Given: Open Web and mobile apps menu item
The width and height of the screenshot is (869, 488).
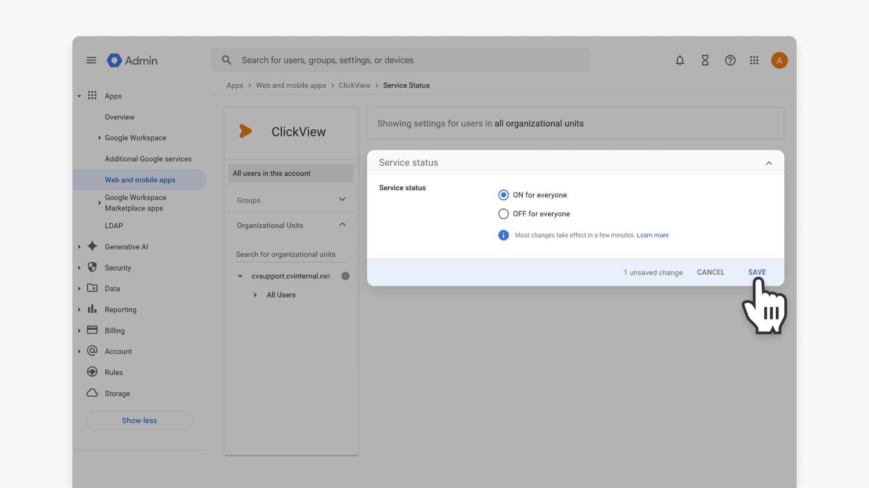Looking at the screenshot, I should pyautogui.click(x=140, y=180).
